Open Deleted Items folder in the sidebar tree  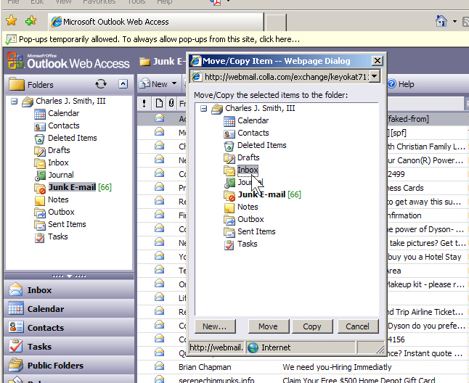(73, 138)
